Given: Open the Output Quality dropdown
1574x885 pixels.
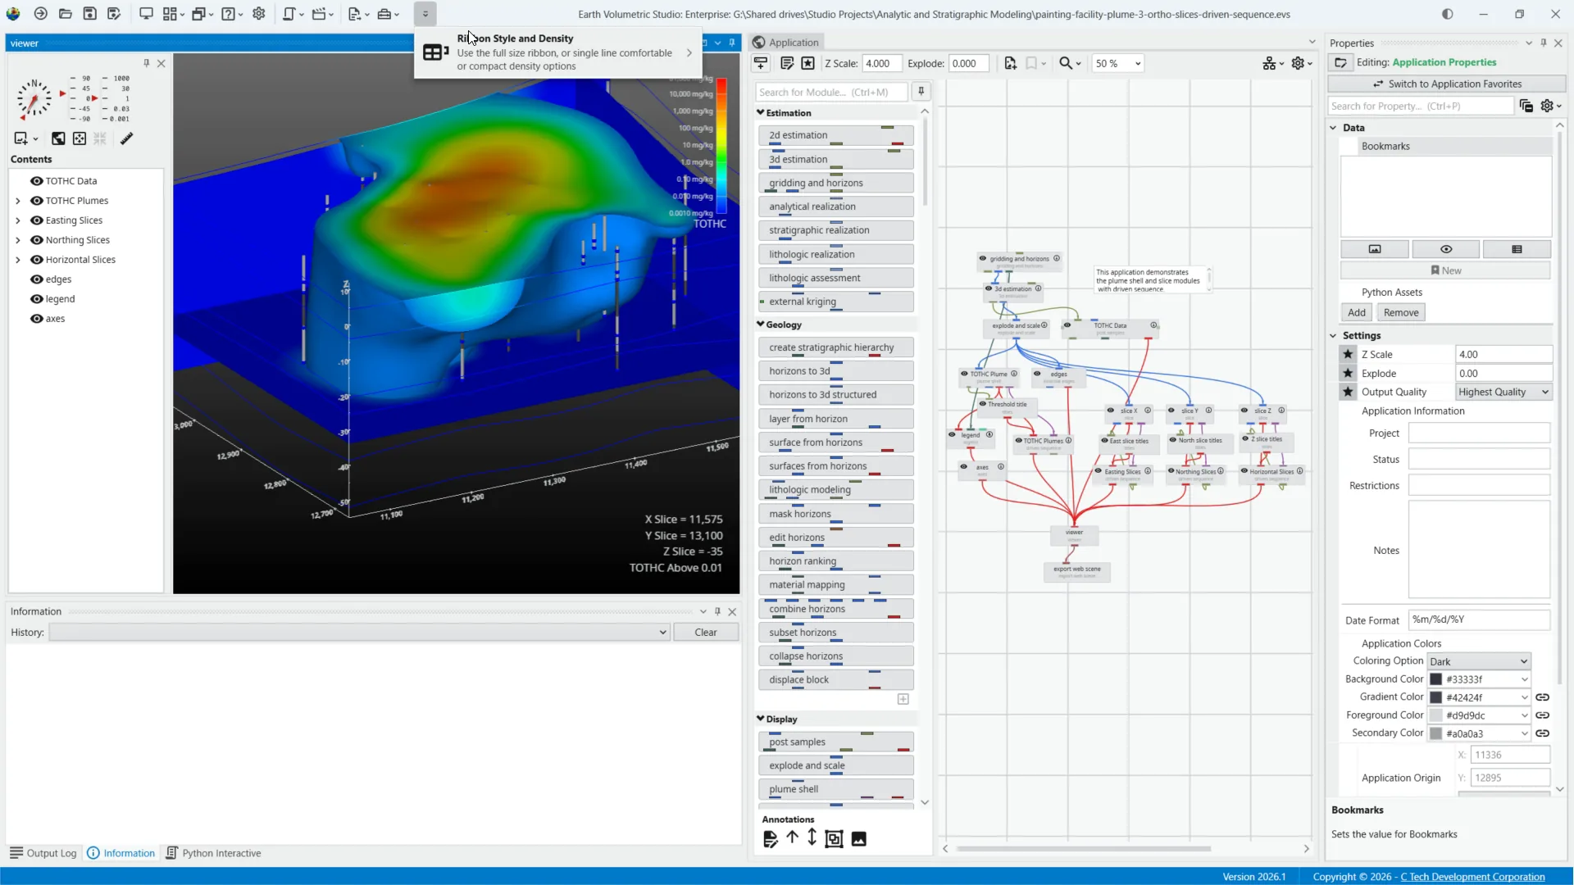Looking at the screenshot, I should [x=1503, y=392].
